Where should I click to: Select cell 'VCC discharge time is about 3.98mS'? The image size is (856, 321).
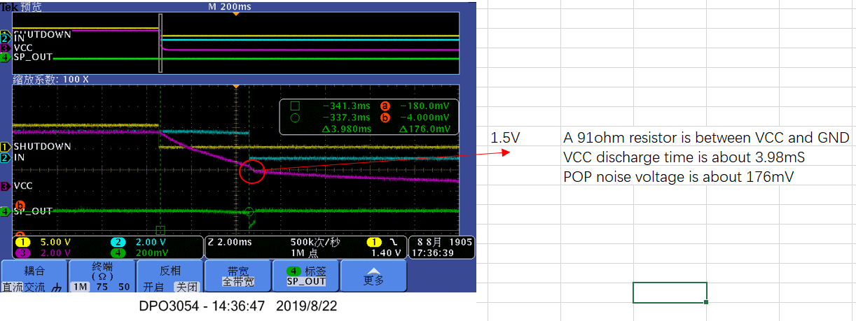(684, 157)
